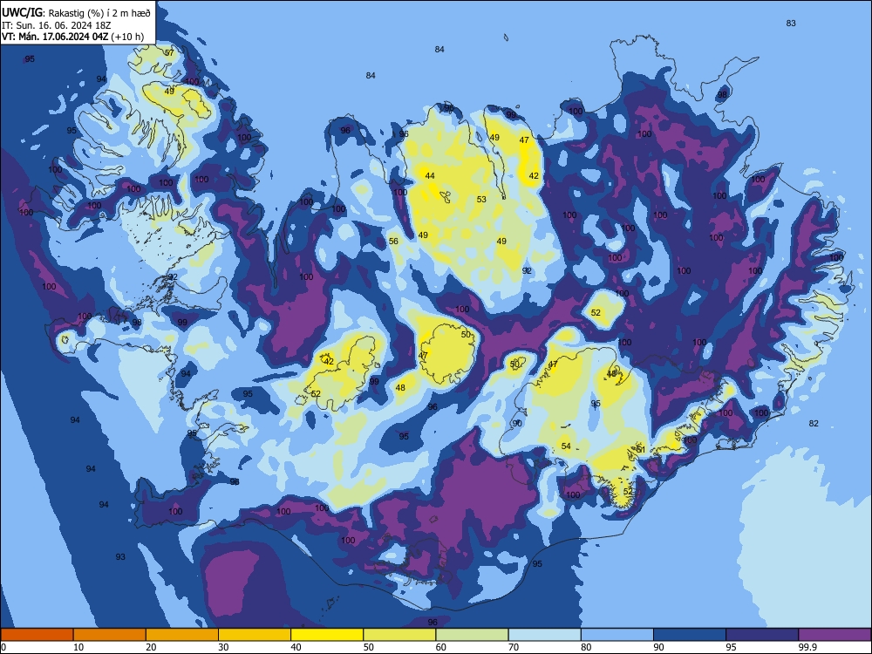The image size is (872, 654).
Task: Click the legend tick label '95'
Action: coord(731,647)
